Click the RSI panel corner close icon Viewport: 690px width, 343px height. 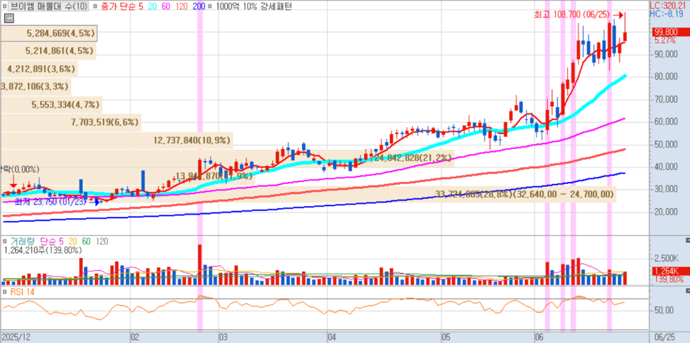pyautogui.click(x=687, y=291)
